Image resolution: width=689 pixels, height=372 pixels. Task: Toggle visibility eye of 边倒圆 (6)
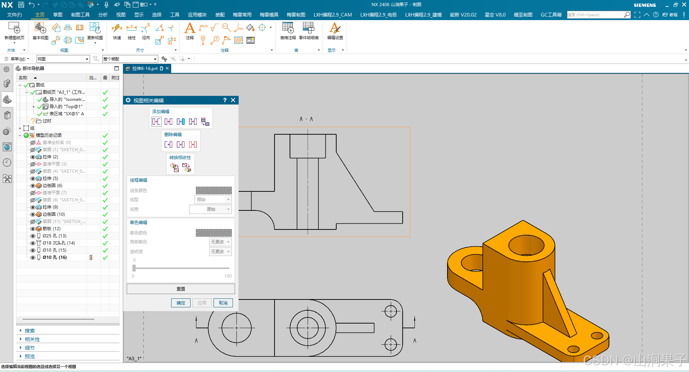point(33,186)
